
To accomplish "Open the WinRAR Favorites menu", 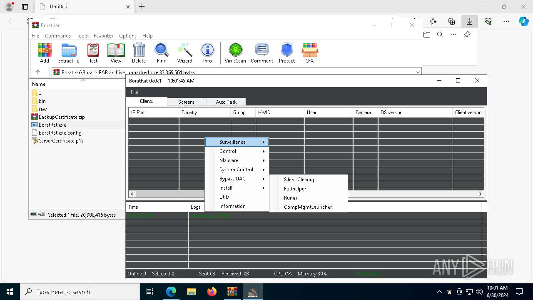I will 103,36.
